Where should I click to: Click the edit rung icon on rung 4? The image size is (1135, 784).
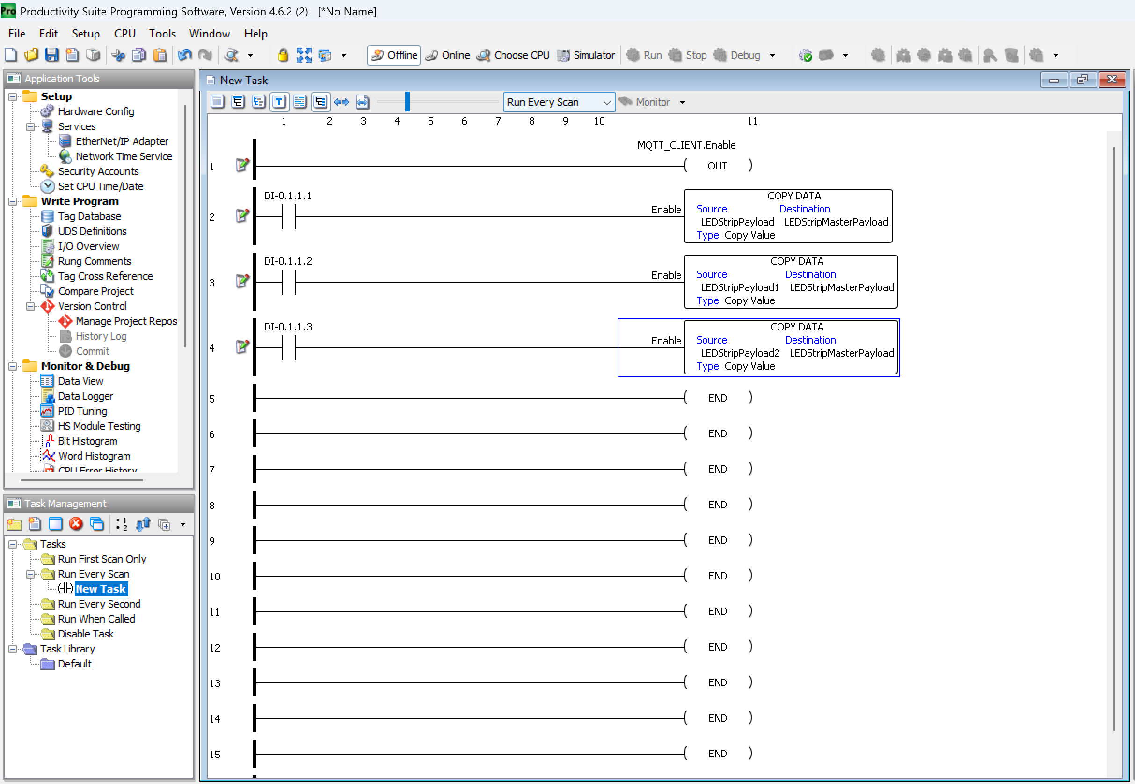[242, 346]
